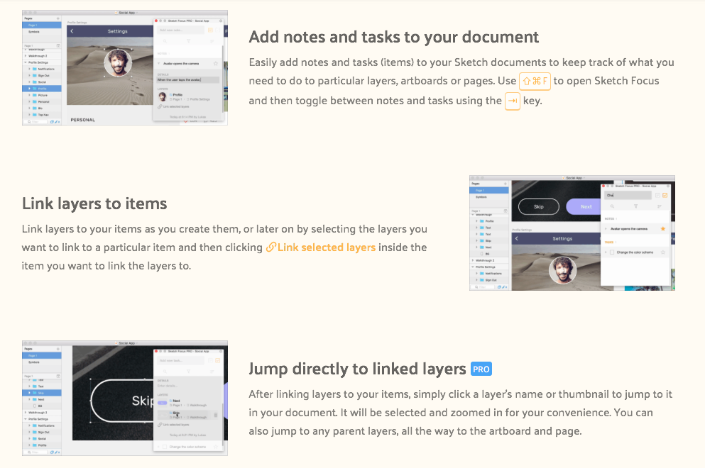This screenshot has height=468, width=705.
Task: Click the filter funnel icon, Add notes screenshot
Action: click(x=188, y=41)
